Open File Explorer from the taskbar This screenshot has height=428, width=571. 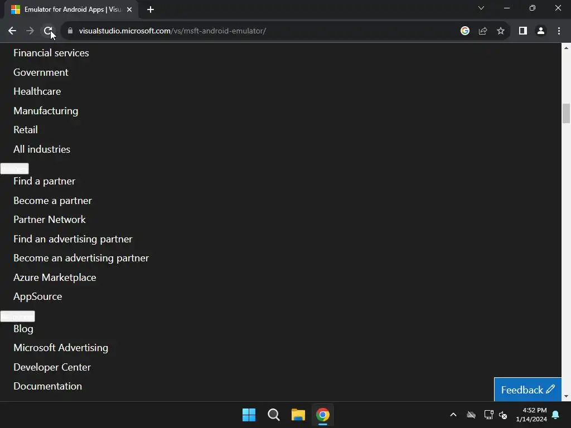298,415
